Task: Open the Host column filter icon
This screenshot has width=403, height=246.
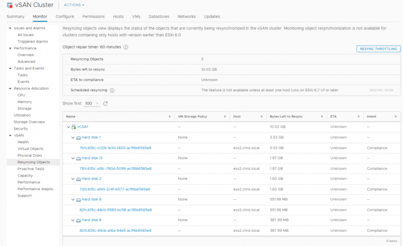Action: (261, 117)
